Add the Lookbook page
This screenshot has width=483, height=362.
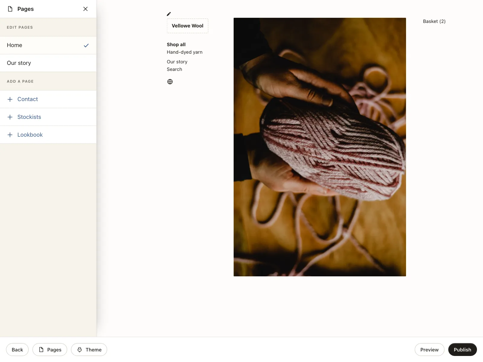48,135
